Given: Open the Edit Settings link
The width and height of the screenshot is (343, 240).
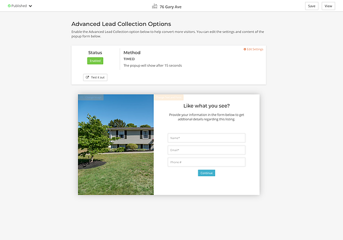Looking at the screenshot, I should pos(255,49).
